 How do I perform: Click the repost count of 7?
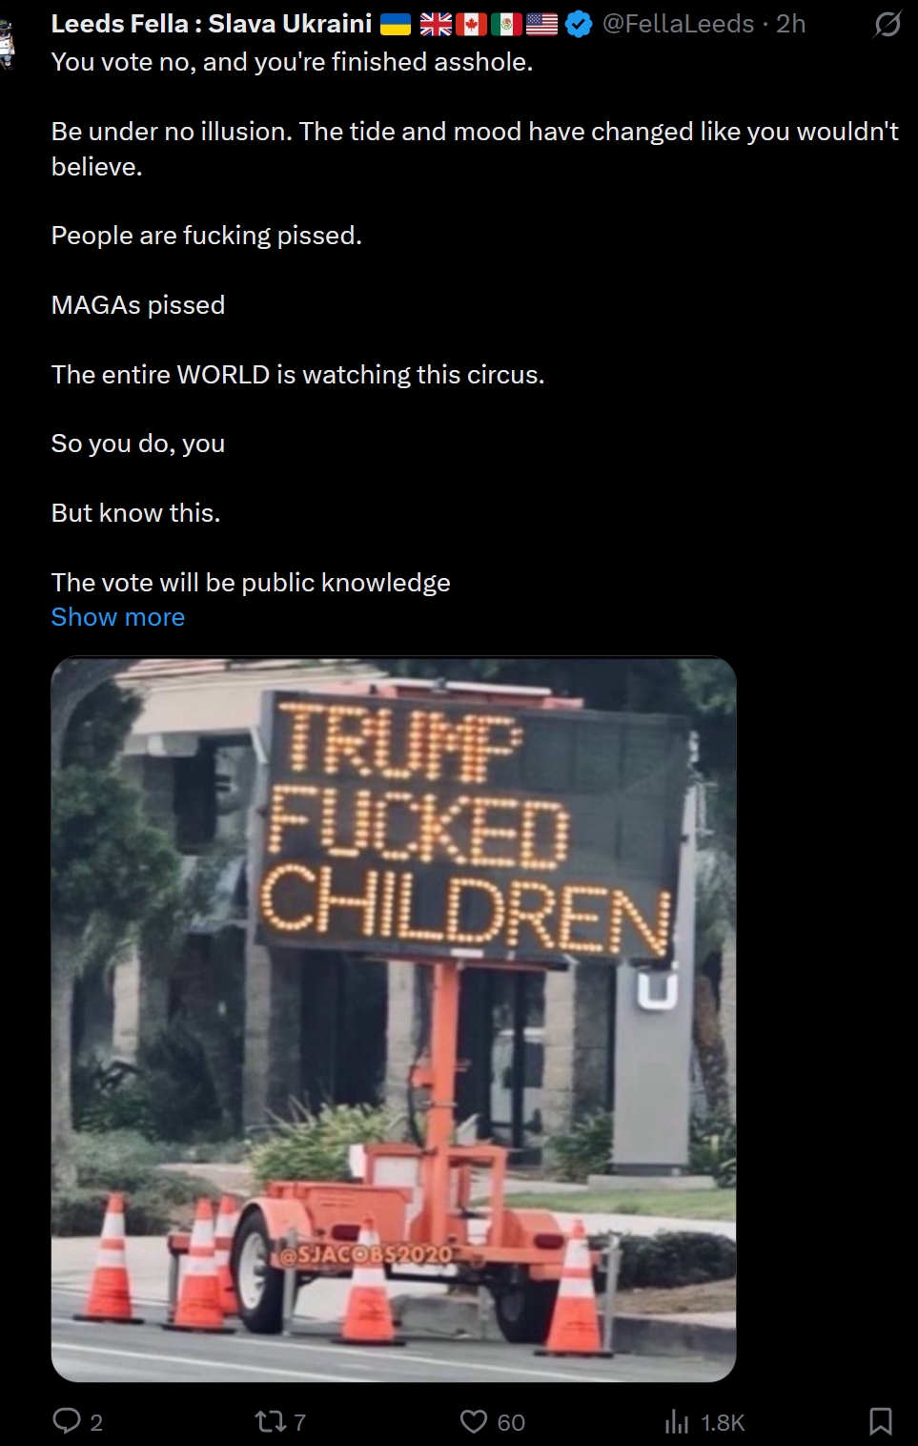pos(299,1423)
